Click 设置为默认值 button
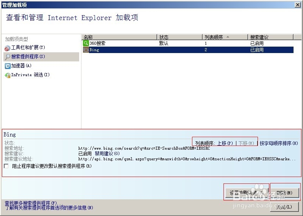 pos(247,193)
